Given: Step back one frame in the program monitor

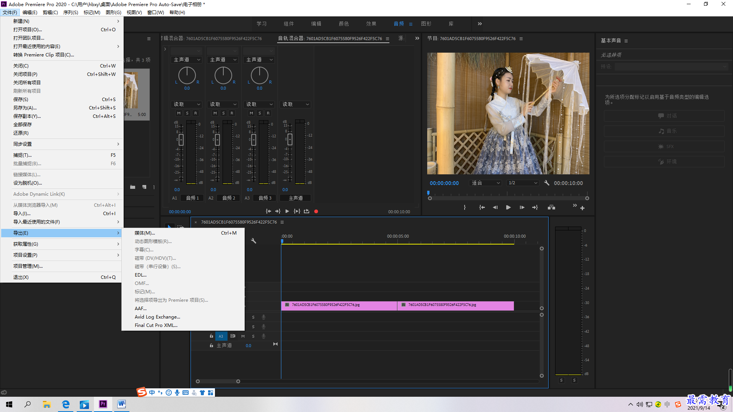Looking at the screenshot, I should pyautogui.click(x=495, y=208).
